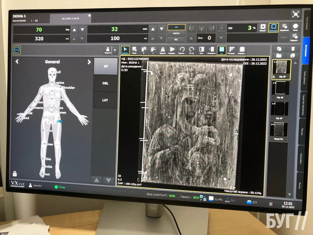Toggle the 1x1 layout view
313x235 pixels.
click(x=221, y=50)
